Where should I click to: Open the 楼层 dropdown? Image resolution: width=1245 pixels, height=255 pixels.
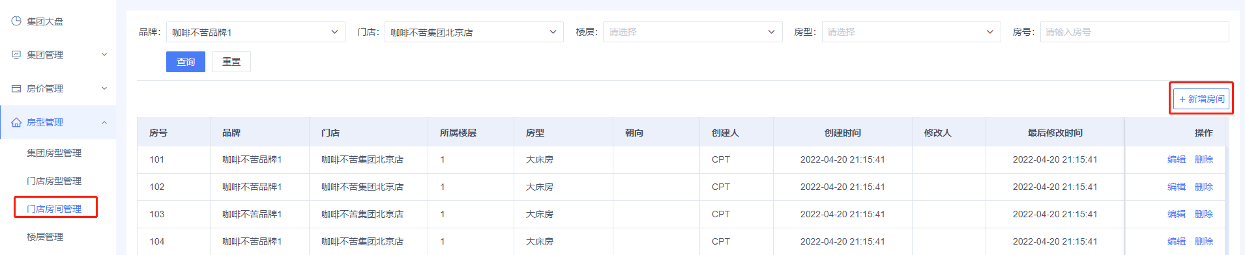point(692,32)
